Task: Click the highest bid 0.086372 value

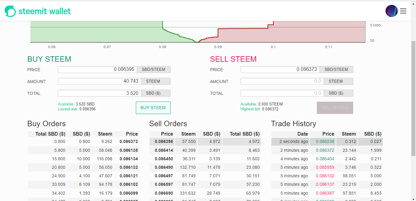Action: (270, 109)
